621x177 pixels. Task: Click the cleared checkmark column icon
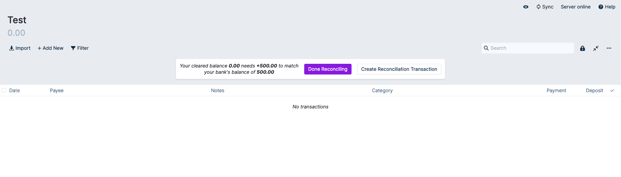(x=612, y=91)
